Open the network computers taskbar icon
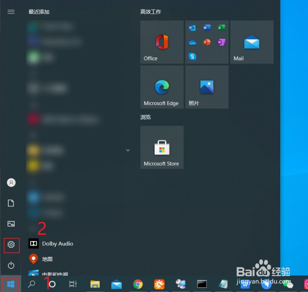The image size is (308, 292). pos(181,284)
